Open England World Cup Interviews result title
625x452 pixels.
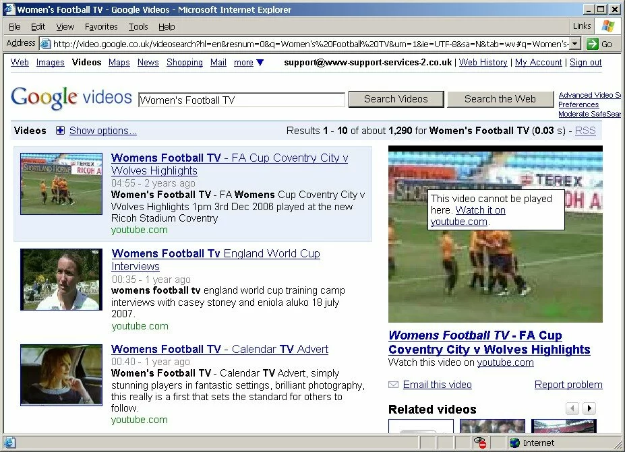pos(216,259)
